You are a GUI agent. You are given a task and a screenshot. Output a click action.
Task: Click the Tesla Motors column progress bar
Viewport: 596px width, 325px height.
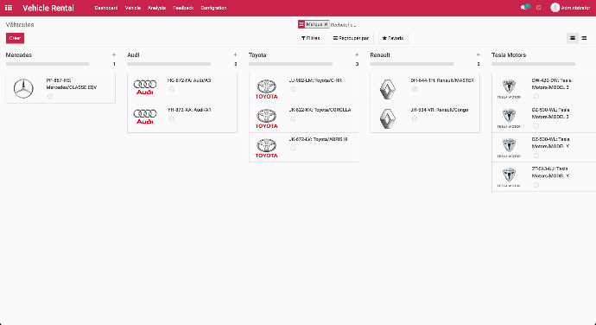pos(533,64)
